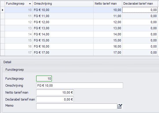159x113 pixels.
Task: Click the row header of row 14
Action: pos(3,34)
